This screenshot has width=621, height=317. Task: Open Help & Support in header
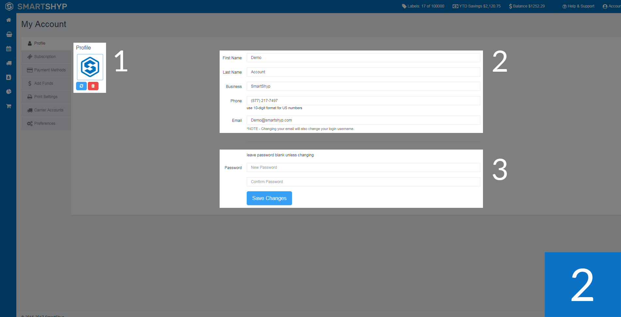tap(578, 6)
